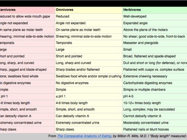
Task: Click 'Long, complex; may be sacculated' cell
Action: pyautogui.click(x=155, y=110)
